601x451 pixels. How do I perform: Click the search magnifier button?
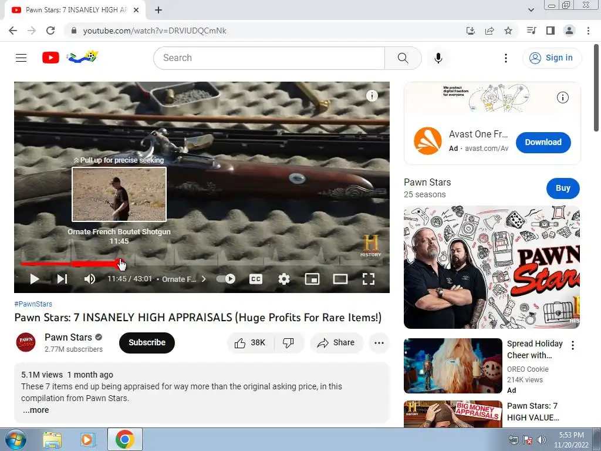[x=403, y=58]
